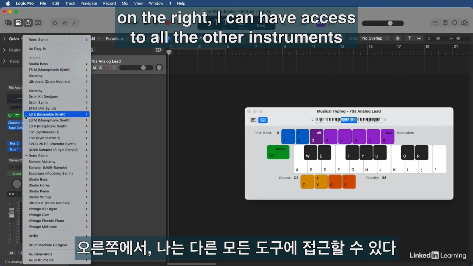This screenshot has width=473, height=266.
Task: Click the catch playhead tray icon
Action: 158,50
